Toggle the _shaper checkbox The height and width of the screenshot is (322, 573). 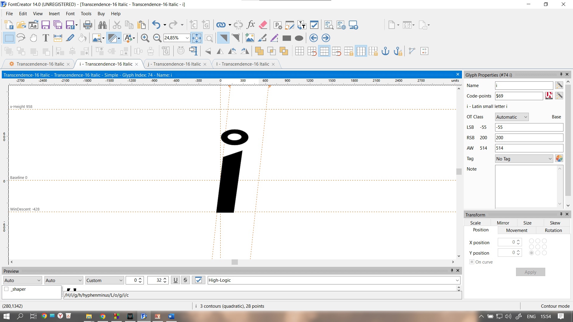point(6,289)
